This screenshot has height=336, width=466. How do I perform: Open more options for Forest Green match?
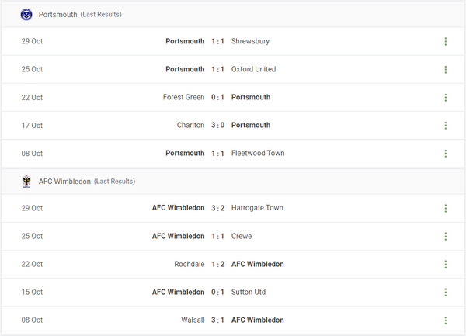tap(445, 98)
